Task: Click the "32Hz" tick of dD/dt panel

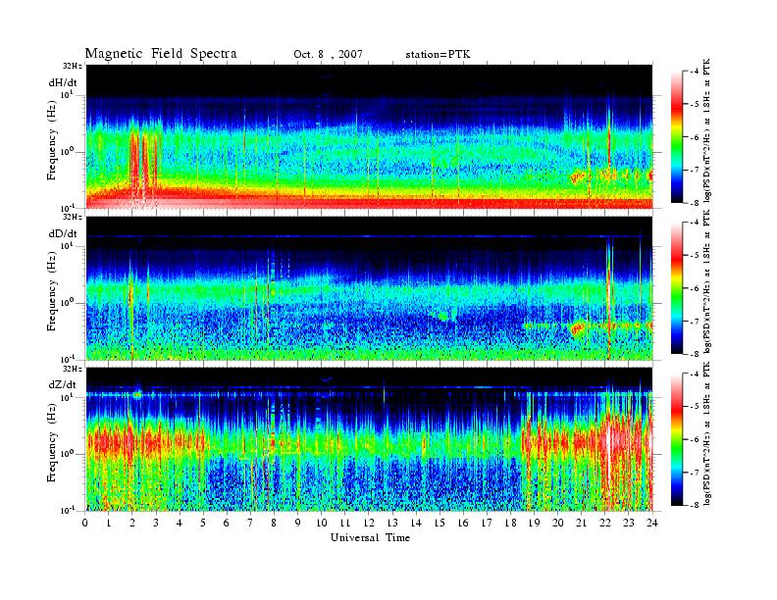Action: point(73,217)
